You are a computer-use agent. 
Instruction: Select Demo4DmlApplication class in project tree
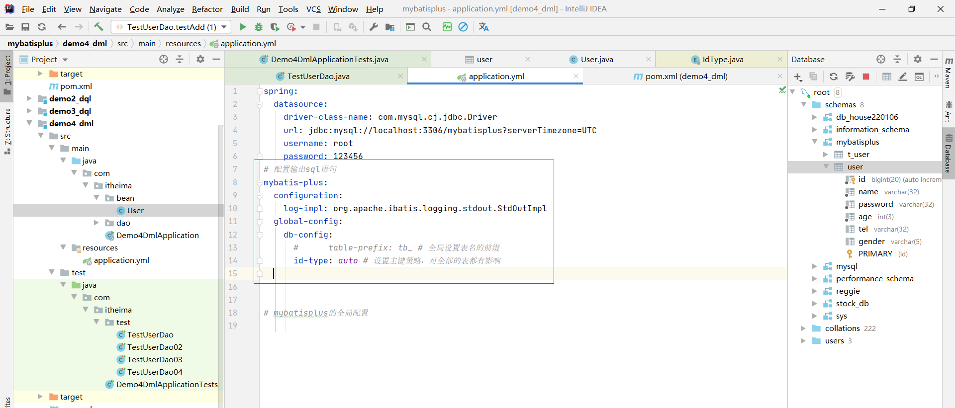point(157,235)
